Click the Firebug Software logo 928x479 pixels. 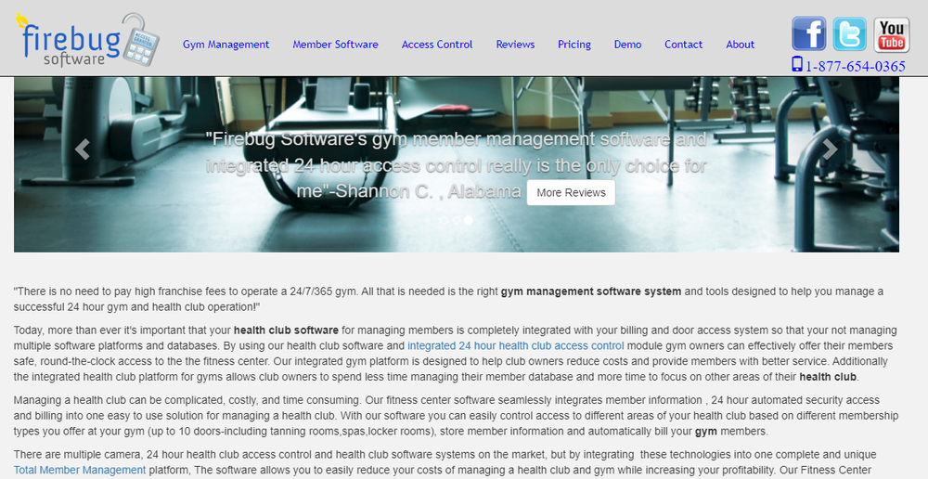point(87,39)
